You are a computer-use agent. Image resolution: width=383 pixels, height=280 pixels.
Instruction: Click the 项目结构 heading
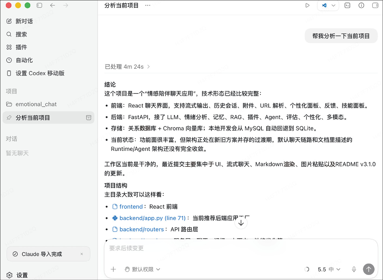116,185
